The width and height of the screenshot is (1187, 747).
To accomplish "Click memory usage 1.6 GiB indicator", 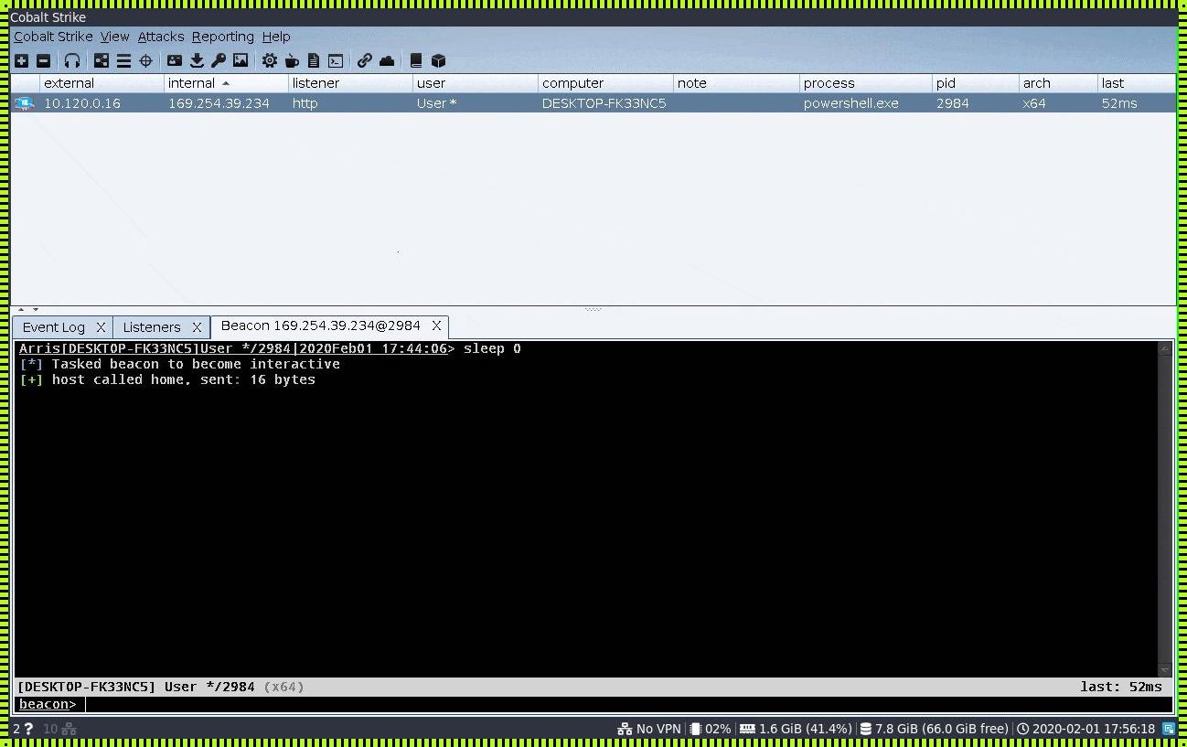I will point(796,729).
